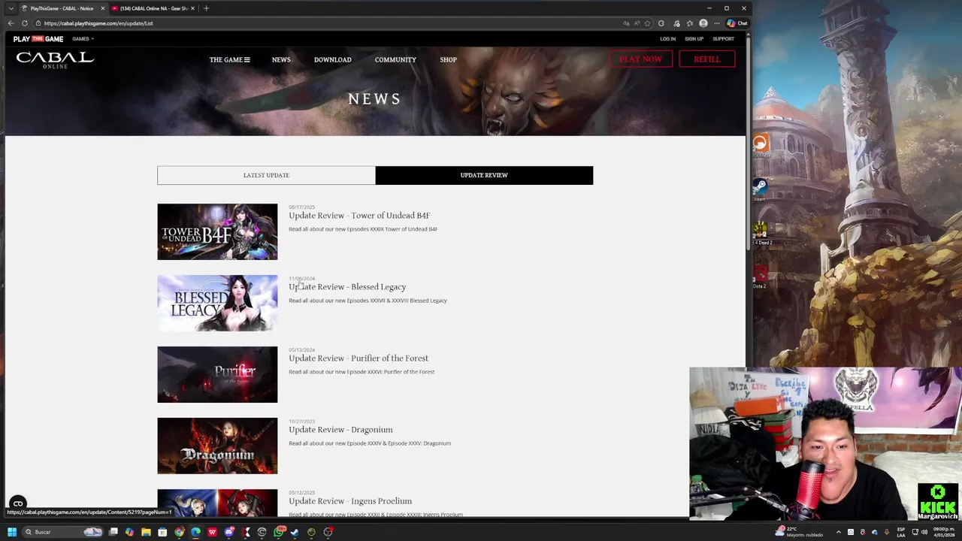Open Task View on the taskbar

[113, 532]
